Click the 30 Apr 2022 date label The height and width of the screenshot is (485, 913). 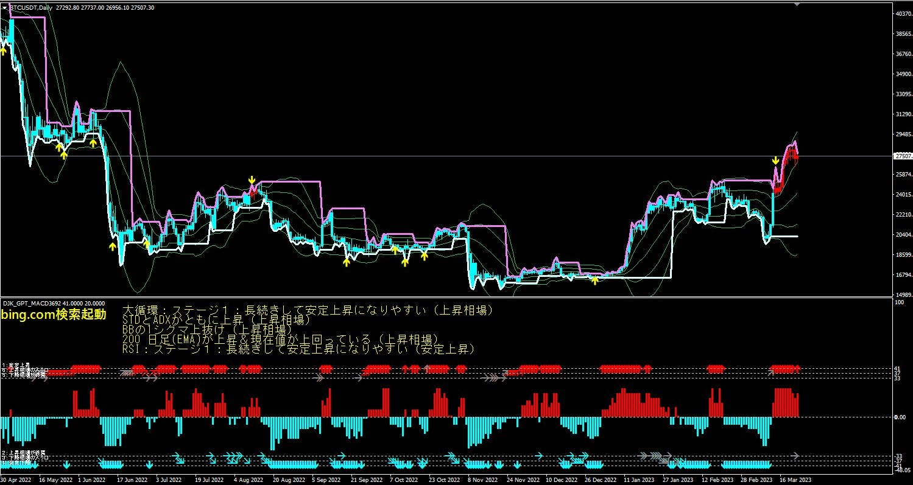[15, 480]
